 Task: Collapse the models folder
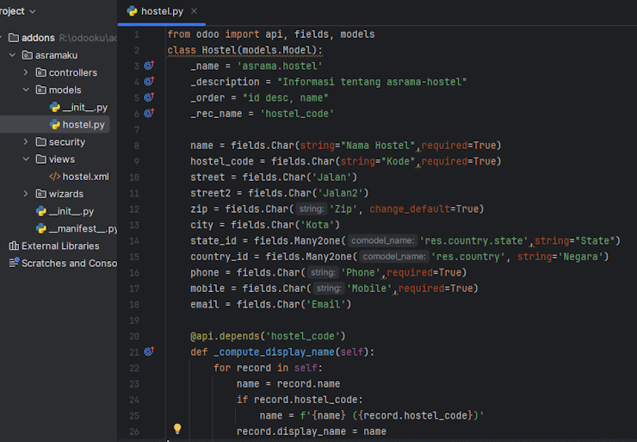[x=26, y=90]
